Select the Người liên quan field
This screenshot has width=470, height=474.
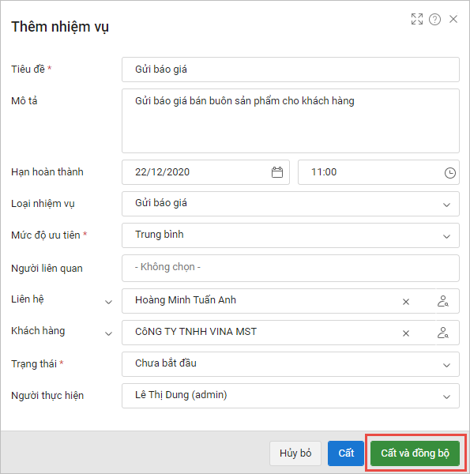(291, 268)
